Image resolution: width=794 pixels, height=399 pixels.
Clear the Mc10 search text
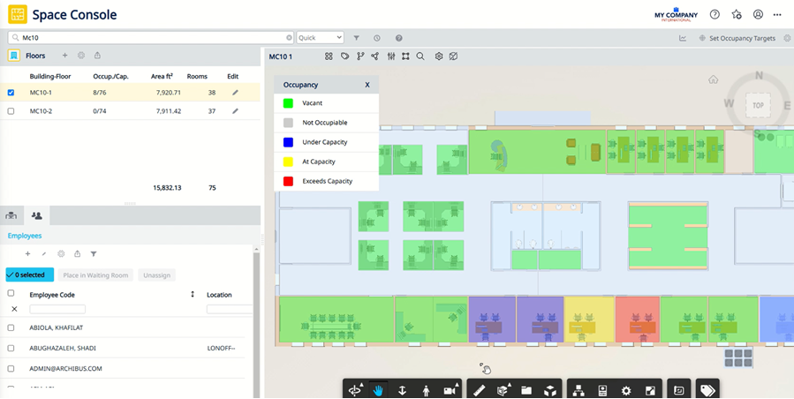tap(289, 37)
